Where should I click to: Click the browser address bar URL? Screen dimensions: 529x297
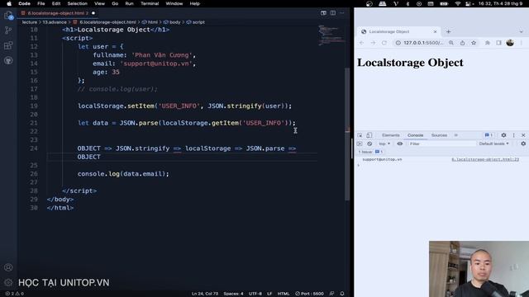click(423, 43)
